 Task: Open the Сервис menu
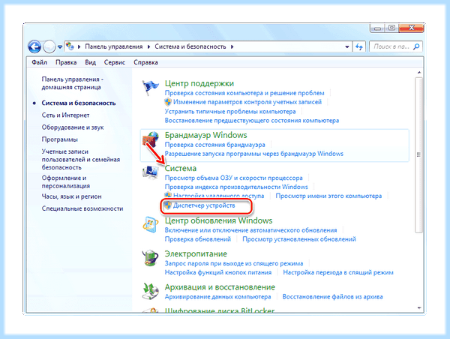[x=115, y=62]
